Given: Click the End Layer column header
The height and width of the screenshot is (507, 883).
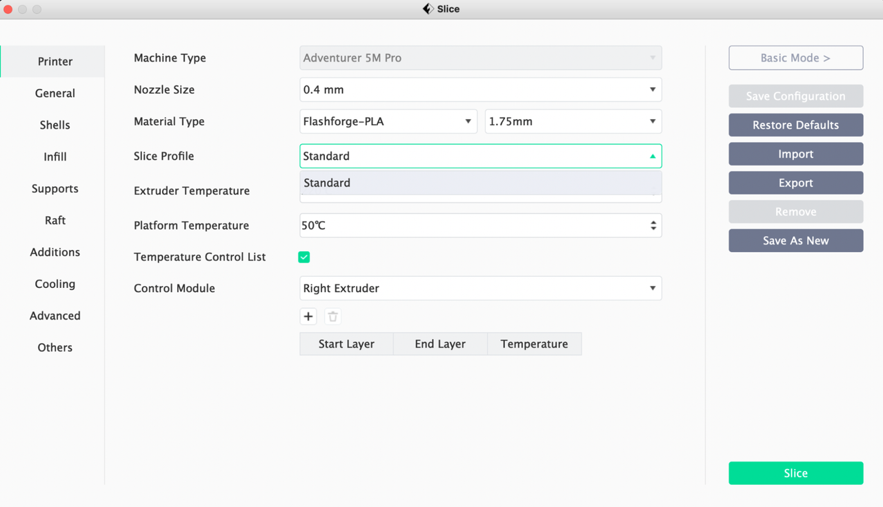Looking at the screenshot, I should [x=440, y=344].
